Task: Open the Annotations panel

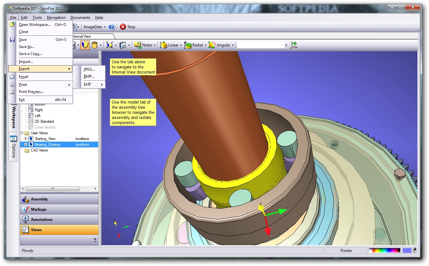Action: 59,220
